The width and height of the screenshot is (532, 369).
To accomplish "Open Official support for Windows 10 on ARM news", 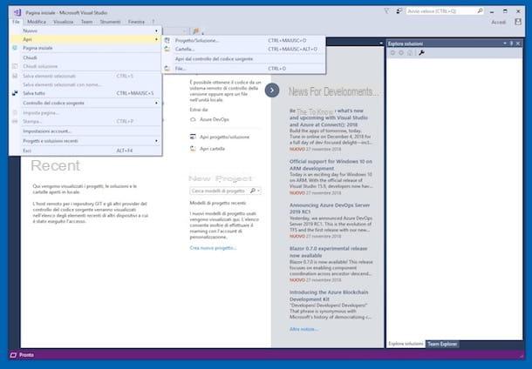I will pyautogui.click(x=331, y=164).
